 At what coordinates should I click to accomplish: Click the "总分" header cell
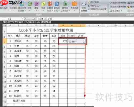(63, 36)
